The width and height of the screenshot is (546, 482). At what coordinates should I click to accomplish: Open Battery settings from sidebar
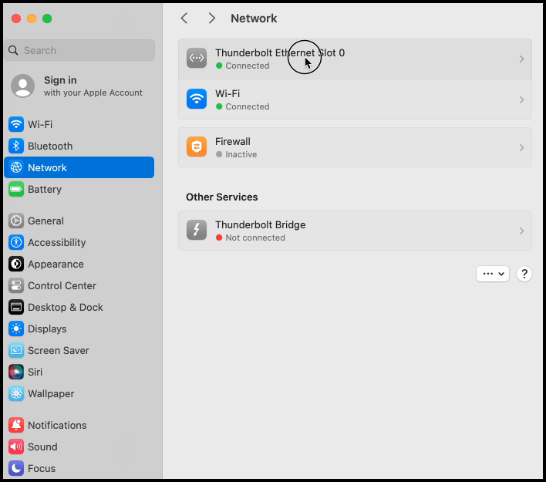tap(44, 189)
